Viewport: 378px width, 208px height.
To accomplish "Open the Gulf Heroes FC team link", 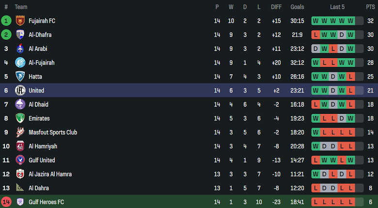I will 46,202.
